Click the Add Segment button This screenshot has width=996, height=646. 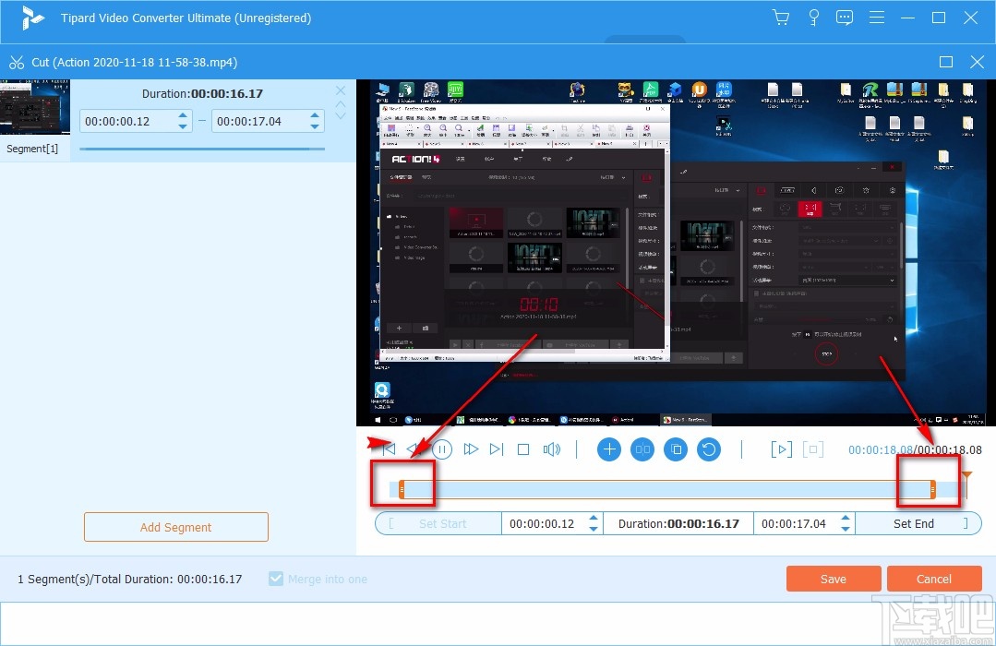tap(176, 527)
